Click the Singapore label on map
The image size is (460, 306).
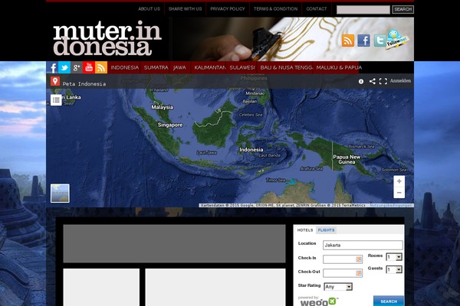[170, 125]
